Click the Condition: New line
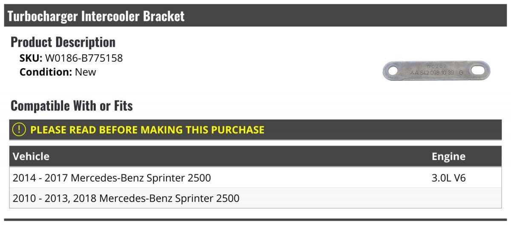Image resolution: width=511 pixels, height=225 pixels. click(x=58, y=72)
